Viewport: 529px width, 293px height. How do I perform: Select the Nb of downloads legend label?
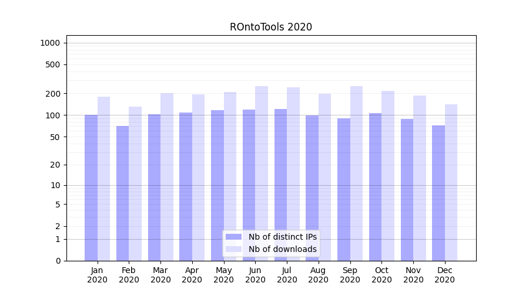click(x=282, y=249)
